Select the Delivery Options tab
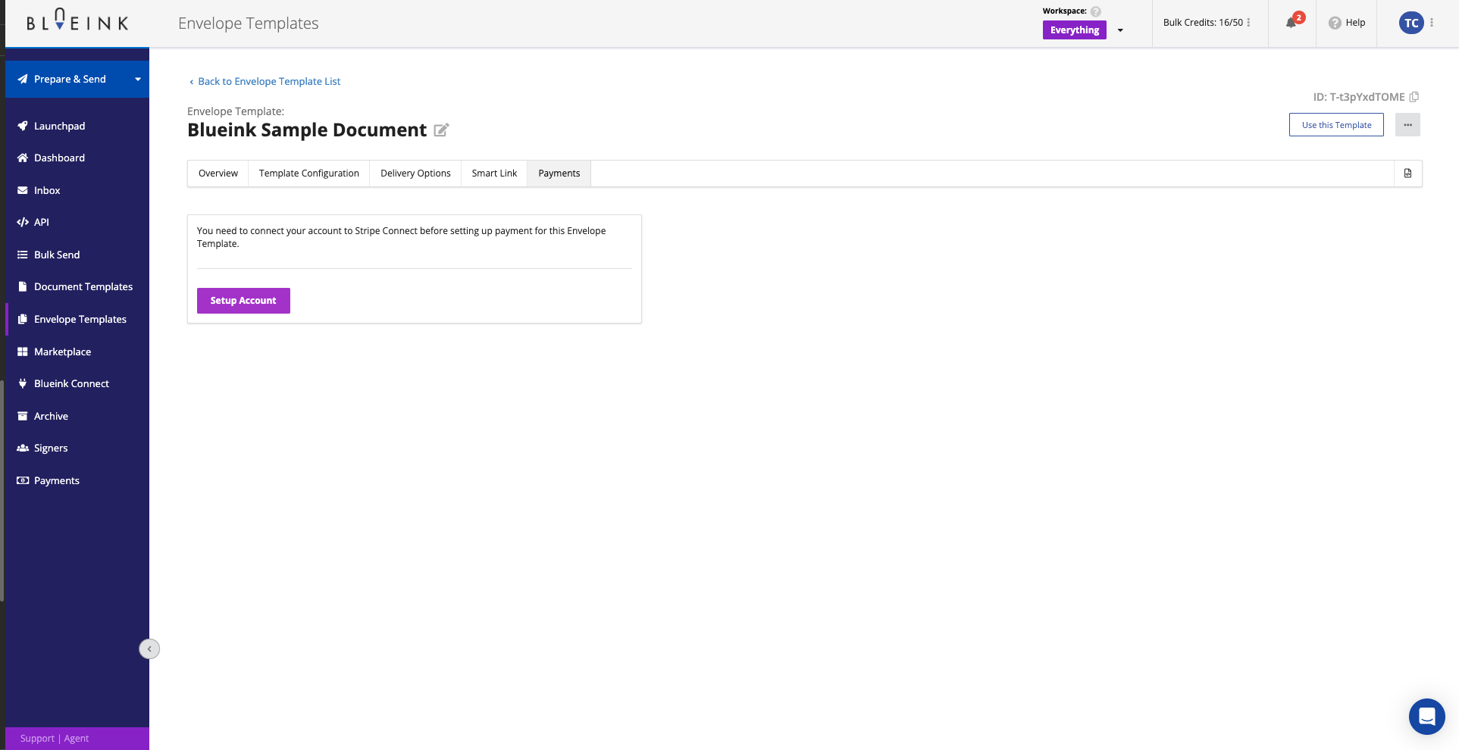The image size is (1459, 750). pos(415,173)
